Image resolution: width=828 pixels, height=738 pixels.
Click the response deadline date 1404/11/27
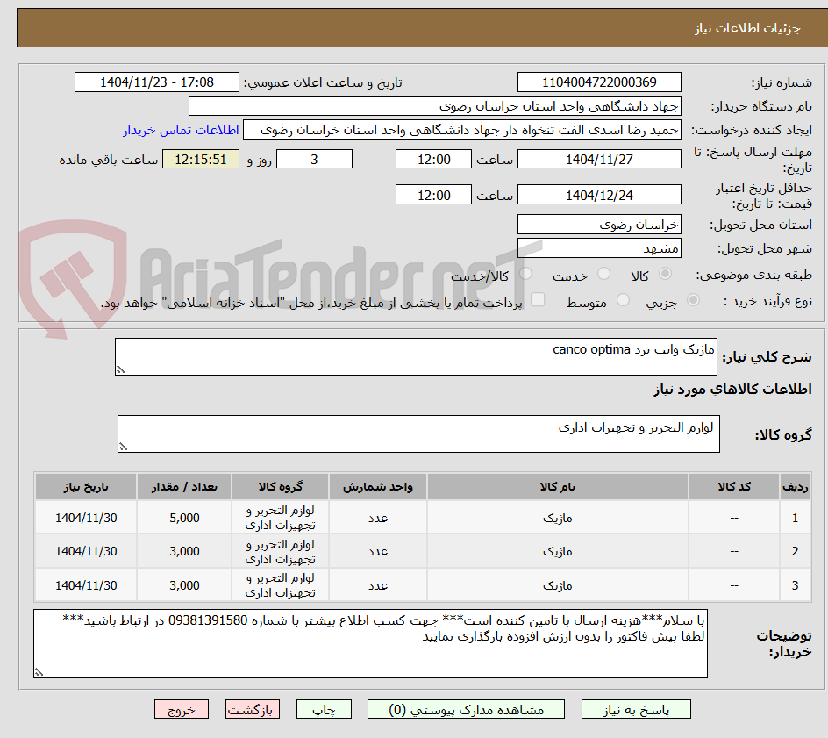click(x=599, y=159)
